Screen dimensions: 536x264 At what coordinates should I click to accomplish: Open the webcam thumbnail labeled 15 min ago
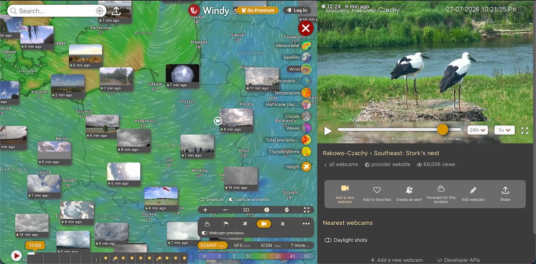click(241, 178)
